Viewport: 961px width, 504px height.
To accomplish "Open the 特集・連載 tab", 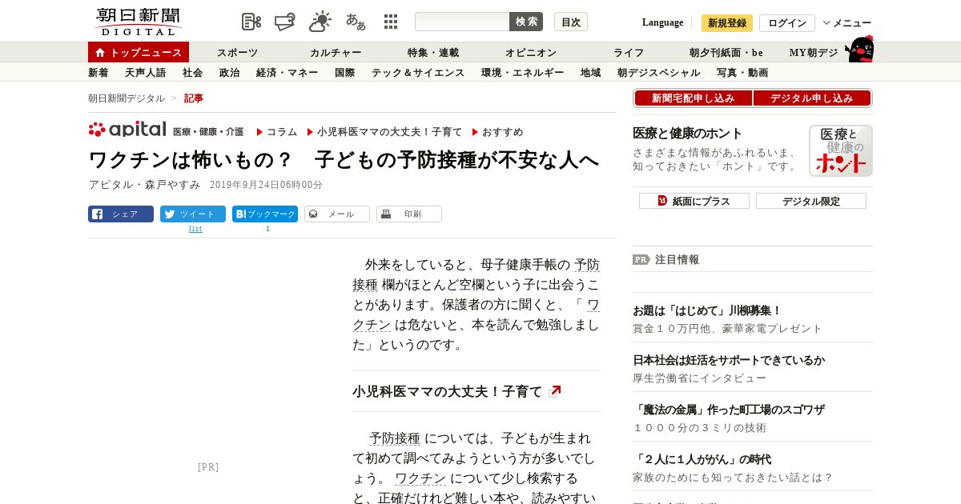I will (433, 53).
